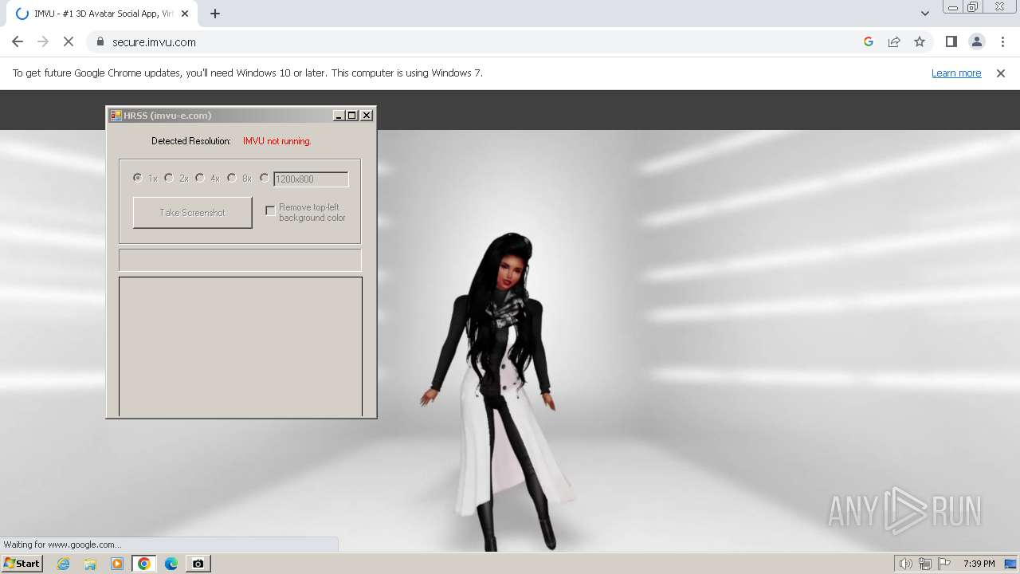Viewport: 1020px width, 574px height.
Task: Launch Internet Explorer from taskbar
Action: (63, 564)
